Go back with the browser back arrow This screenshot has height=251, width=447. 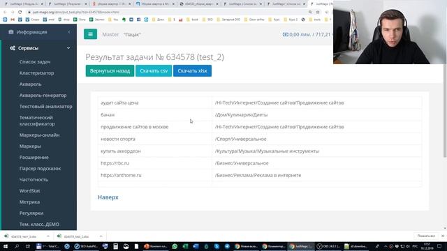[x=5, y=13]
